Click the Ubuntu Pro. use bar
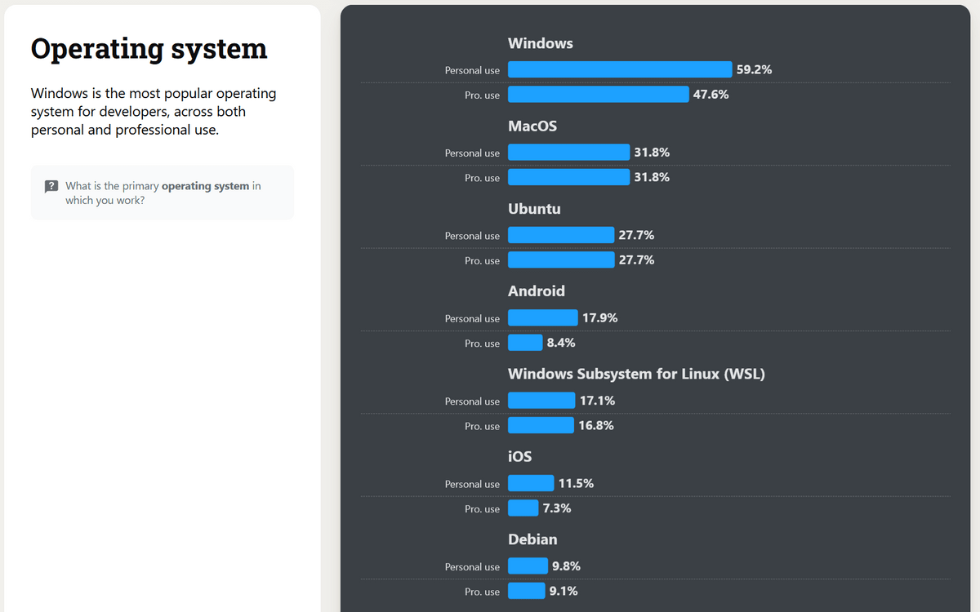This screenshot has height=612, width=980. [561, 260]
